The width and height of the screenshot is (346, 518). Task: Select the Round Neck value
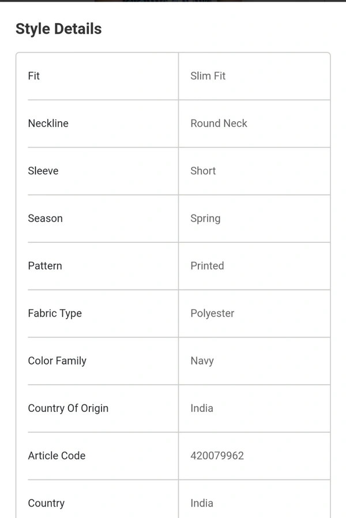coord(219,123)
